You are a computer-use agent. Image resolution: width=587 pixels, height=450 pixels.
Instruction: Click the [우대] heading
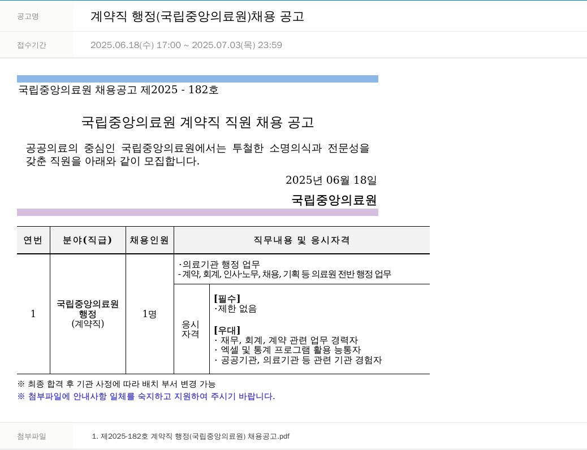click(x=227, y=331)
